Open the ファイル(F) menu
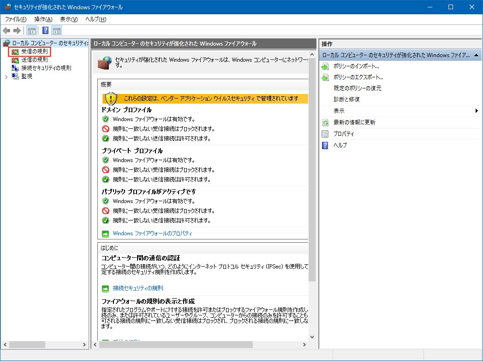This screenshot has height=361, width=483. click(x=16, y=19)
